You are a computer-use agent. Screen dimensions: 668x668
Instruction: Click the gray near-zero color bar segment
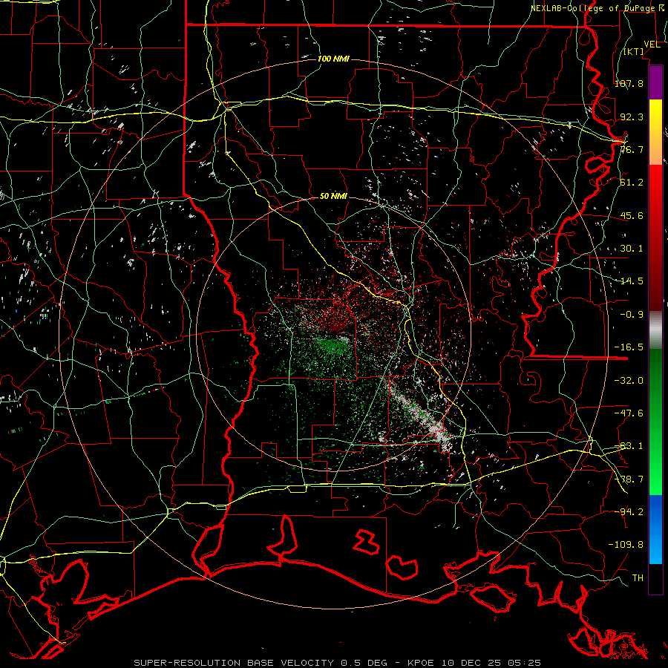pos(655,330)
